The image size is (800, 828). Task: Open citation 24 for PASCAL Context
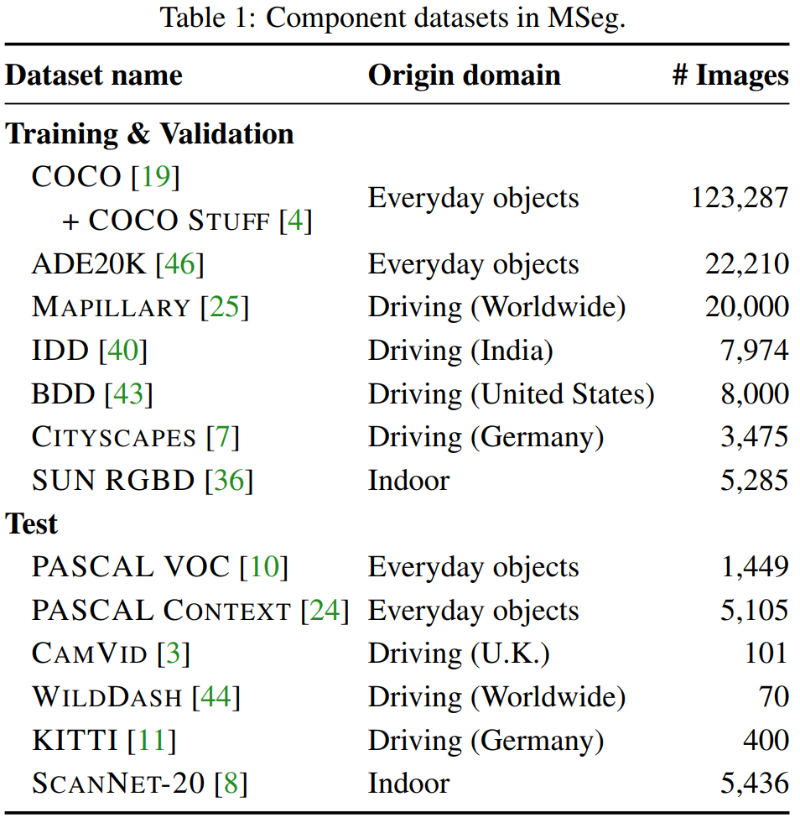(325, 610)
